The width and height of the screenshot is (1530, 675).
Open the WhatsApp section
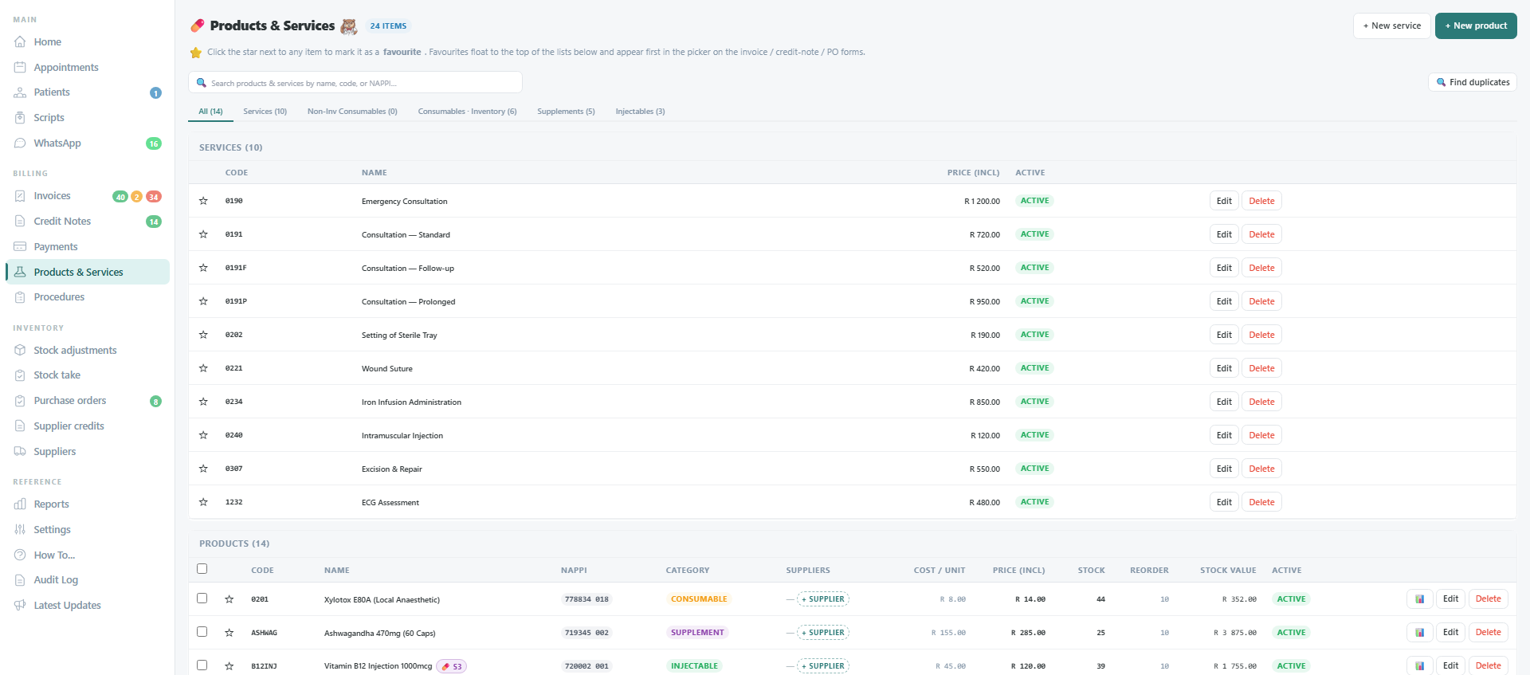88,143
